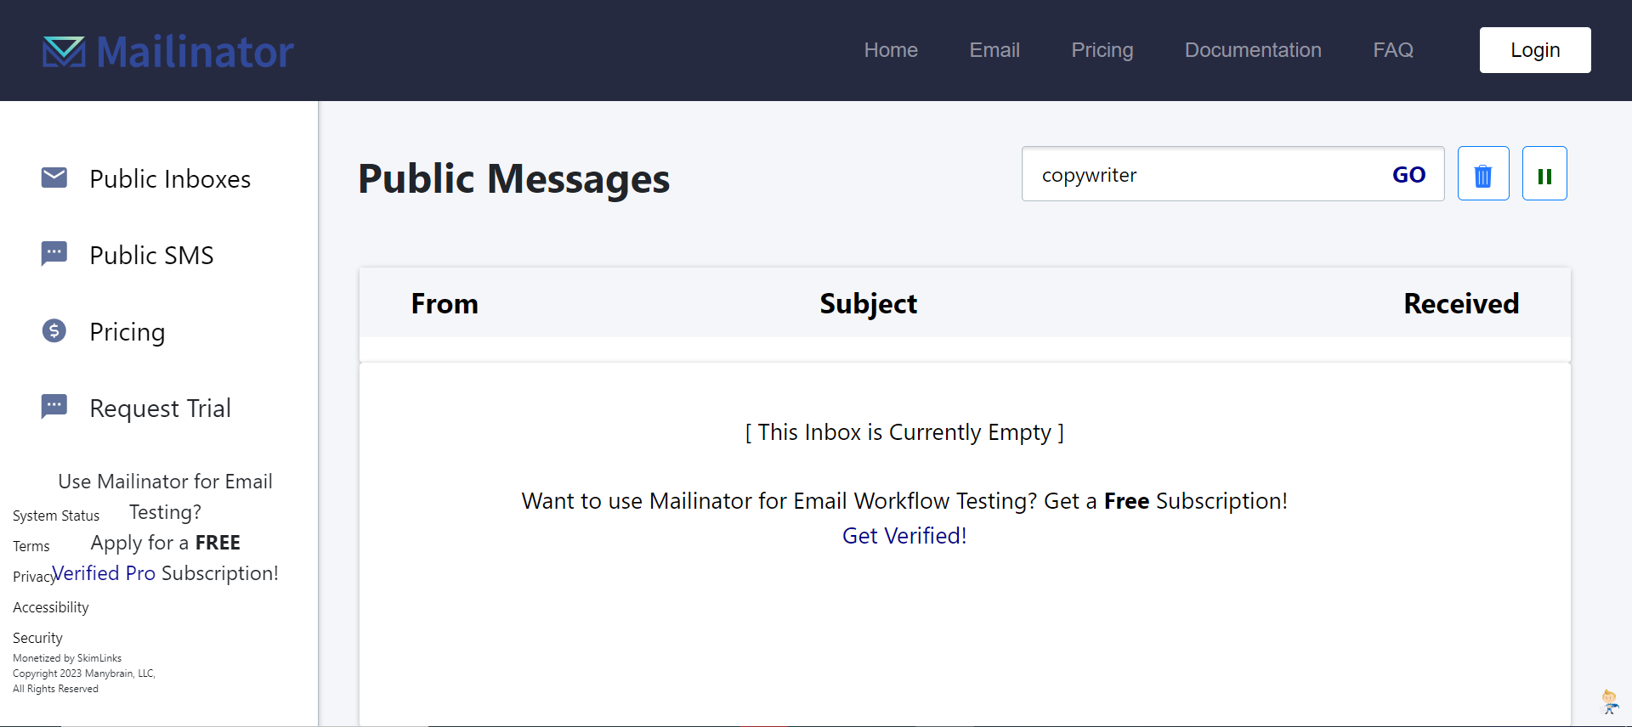
Task: Open Home in the top navigation
Action: click(891, 50)
